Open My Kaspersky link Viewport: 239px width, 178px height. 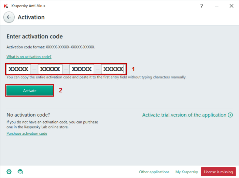tap(186, 172)
